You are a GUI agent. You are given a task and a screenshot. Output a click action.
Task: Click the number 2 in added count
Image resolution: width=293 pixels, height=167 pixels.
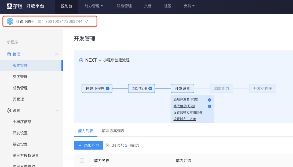(126, 145)
